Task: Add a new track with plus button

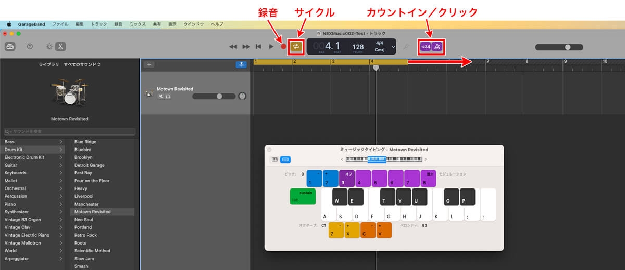Action: 149,64
